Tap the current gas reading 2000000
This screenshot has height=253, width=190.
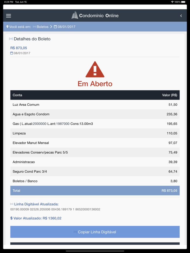(x=40, y=124)
